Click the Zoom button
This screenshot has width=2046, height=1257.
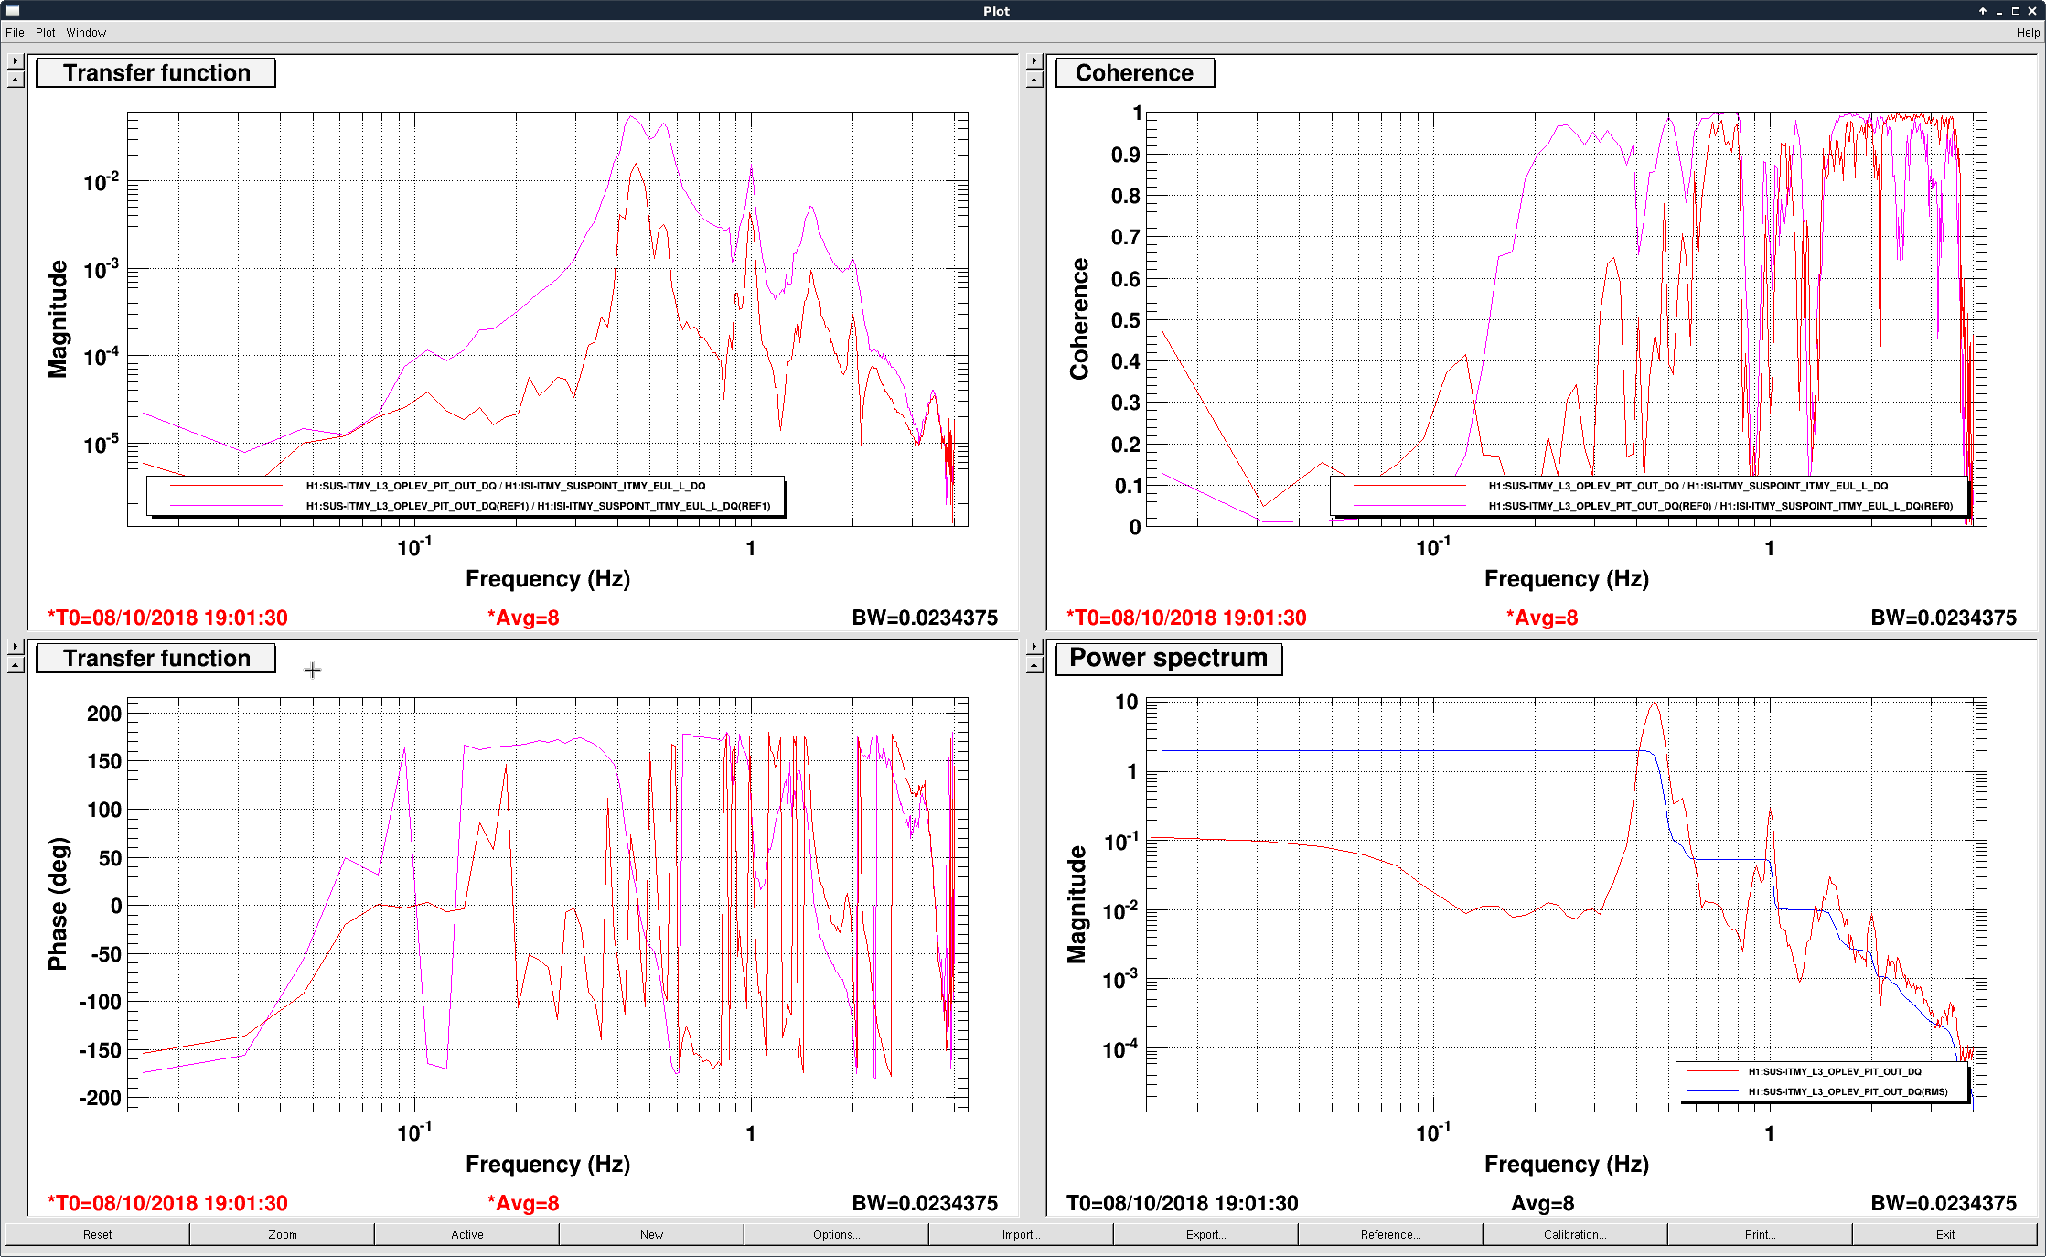(283, 1234)
